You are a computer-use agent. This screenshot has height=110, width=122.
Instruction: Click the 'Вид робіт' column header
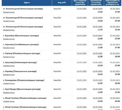62,2
